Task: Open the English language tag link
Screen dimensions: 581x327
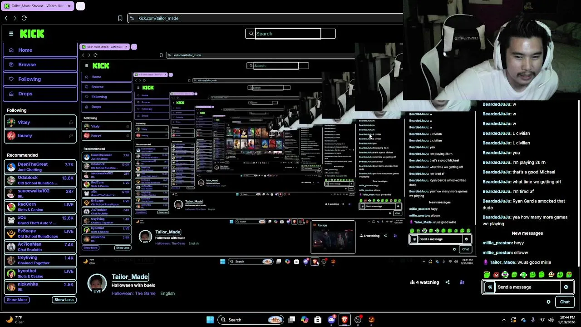Action: 167,293
